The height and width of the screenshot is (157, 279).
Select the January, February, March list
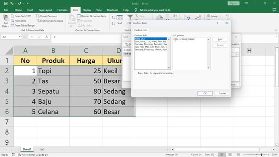pyautogui.click(x=151, y=49)
